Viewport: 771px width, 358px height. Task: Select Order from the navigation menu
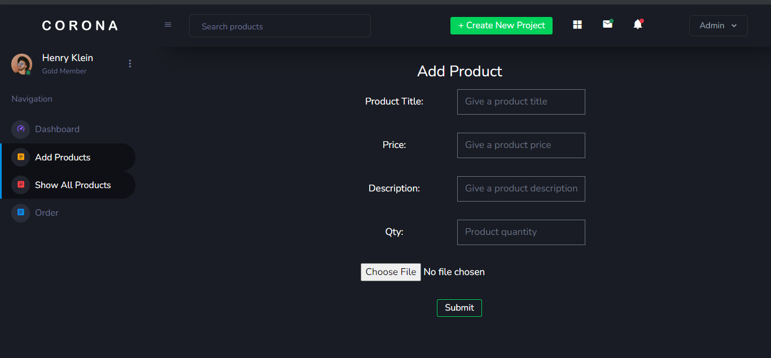(46, 213)
